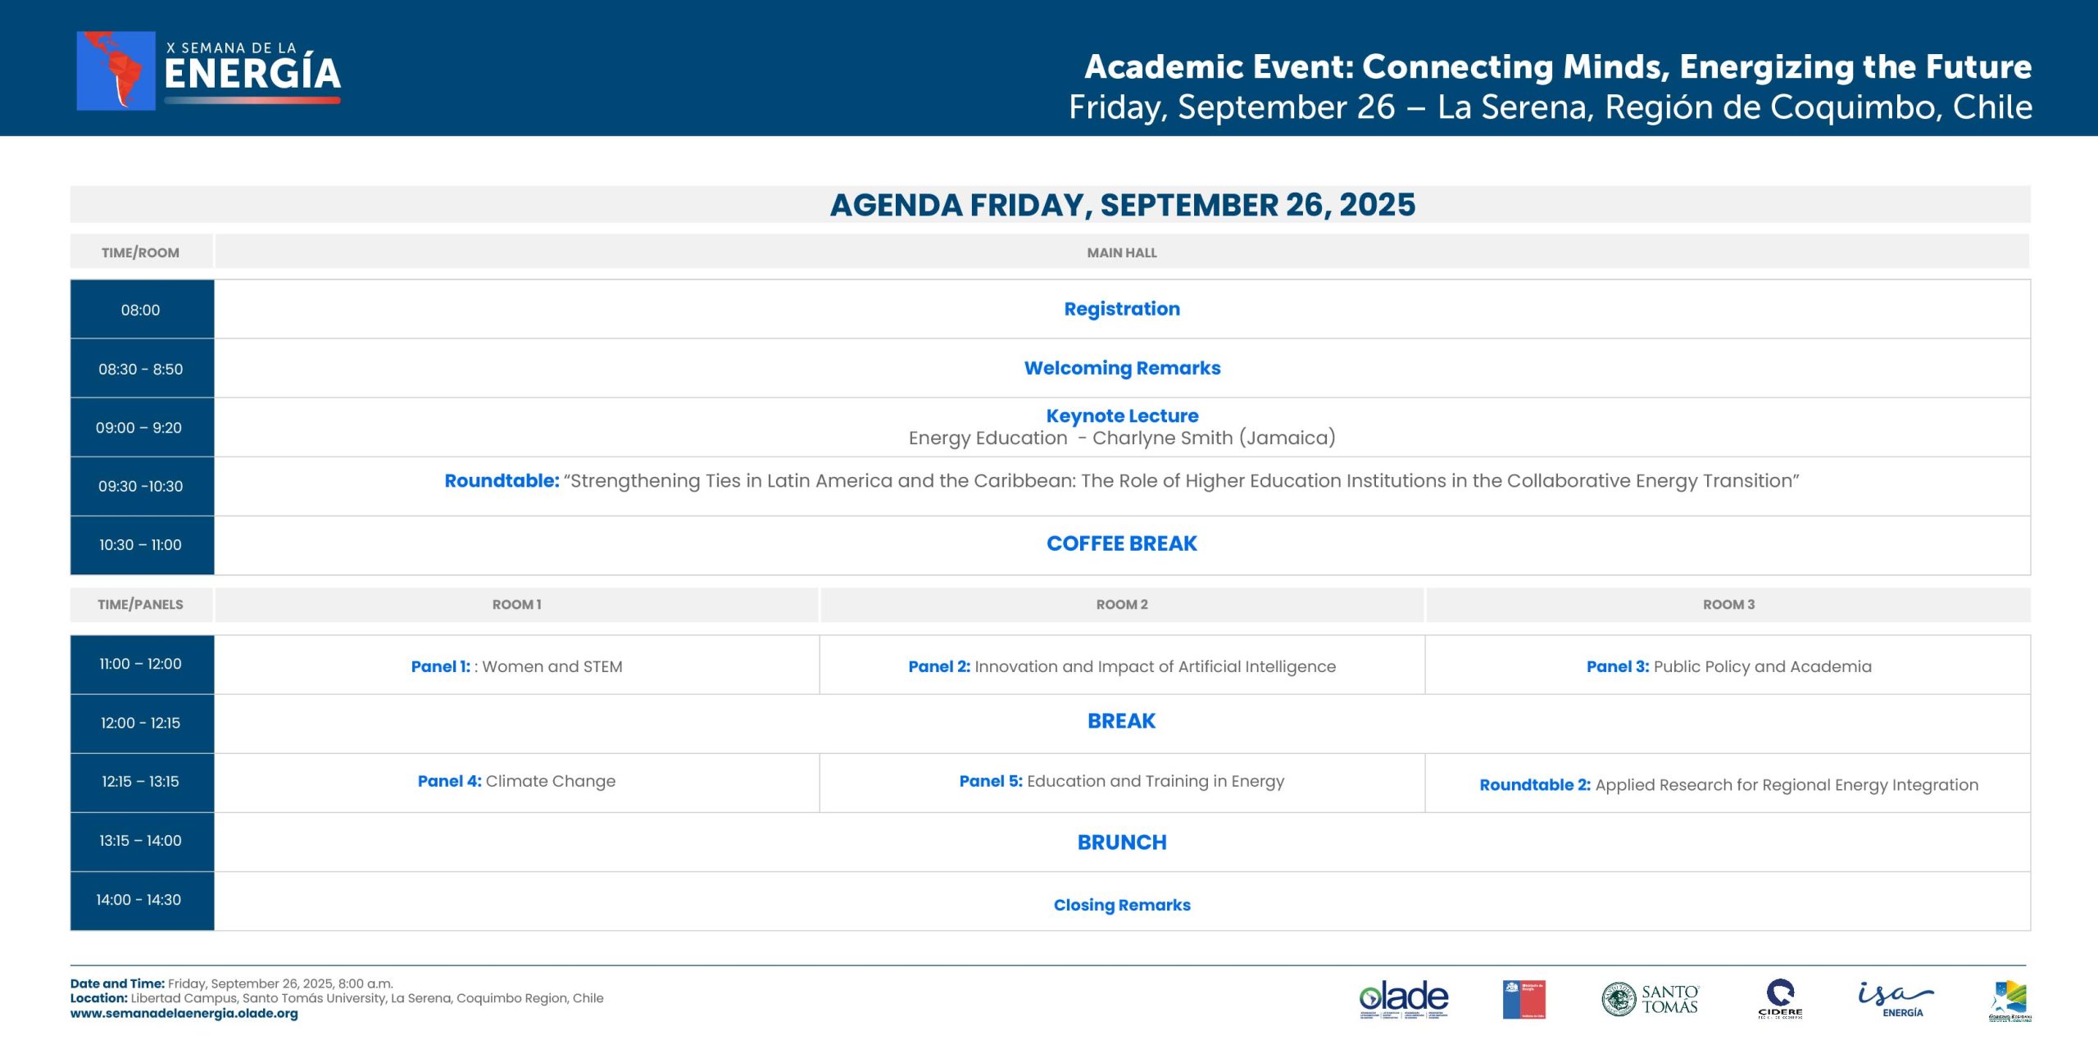This screenshot has height=1049, width=2098.
Task: Click the ROOM 3 column header
Action: tap(1728, 605)
